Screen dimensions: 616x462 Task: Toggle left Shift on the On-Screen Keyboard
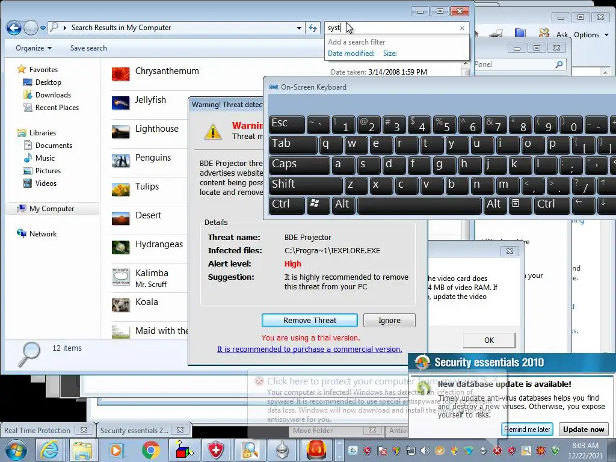point(306,185)
